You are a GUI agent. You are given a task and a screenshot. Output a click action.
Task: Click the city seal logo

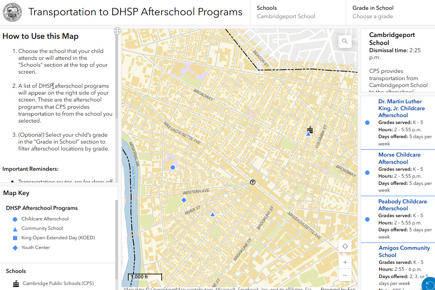(x=12, y=12)
